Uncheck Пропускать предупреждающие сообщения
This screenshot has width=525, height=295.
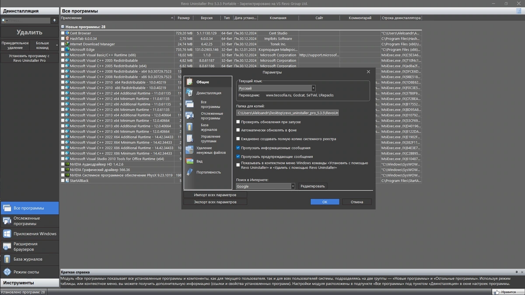(x=238, y=156)
